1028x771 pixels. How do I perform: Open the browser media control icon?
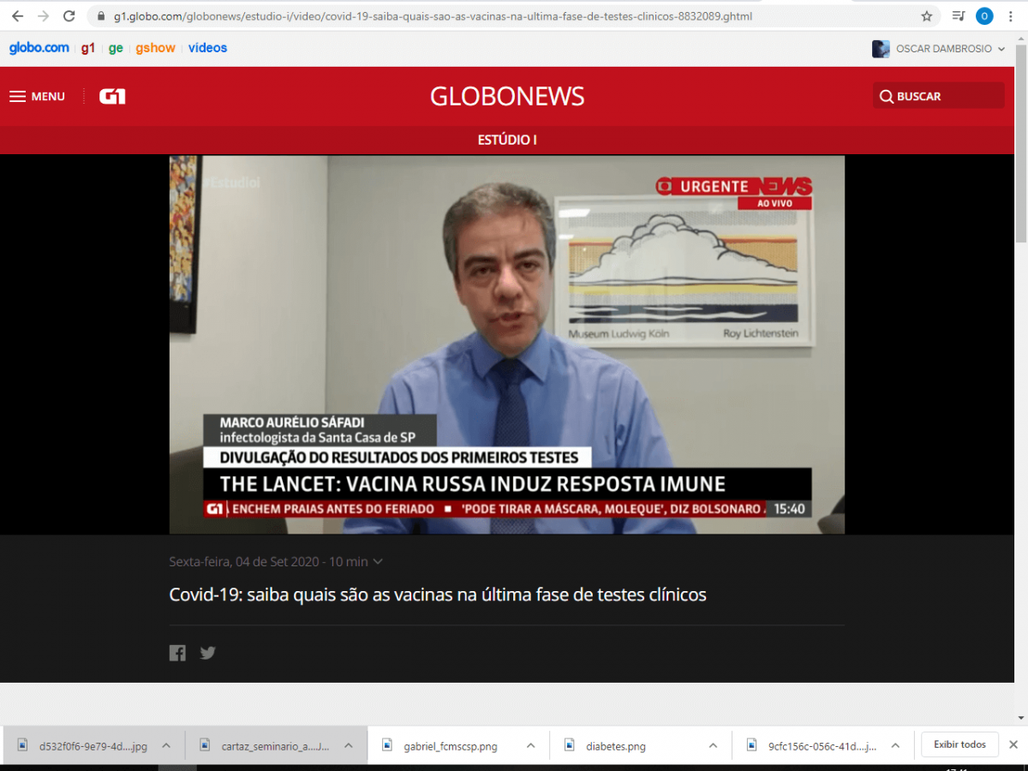coord(958,16)
